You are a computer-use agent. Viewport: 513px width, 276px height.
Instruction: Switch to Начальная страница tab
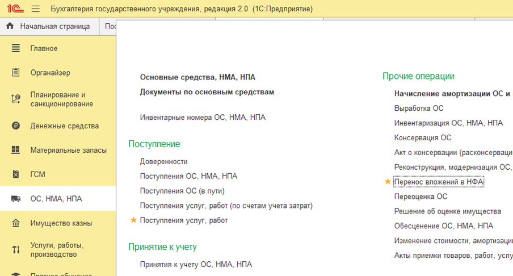(49, 26)
